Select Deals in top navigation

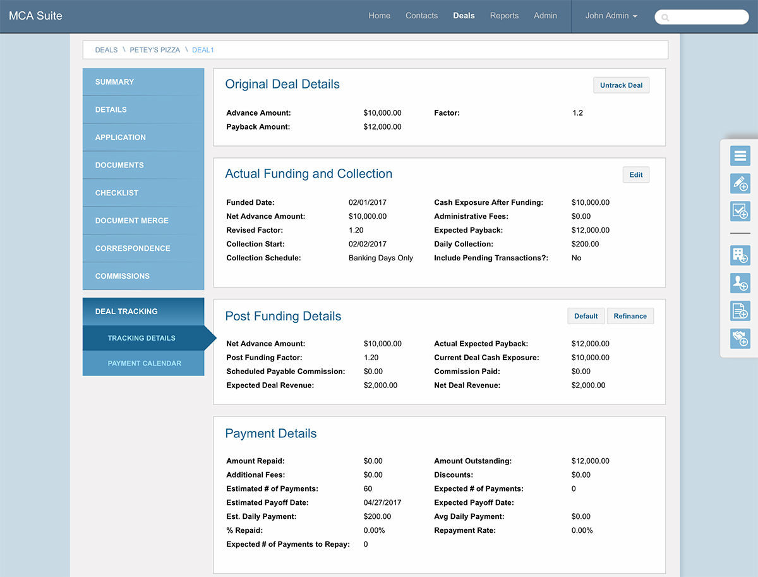coord(464,16)
